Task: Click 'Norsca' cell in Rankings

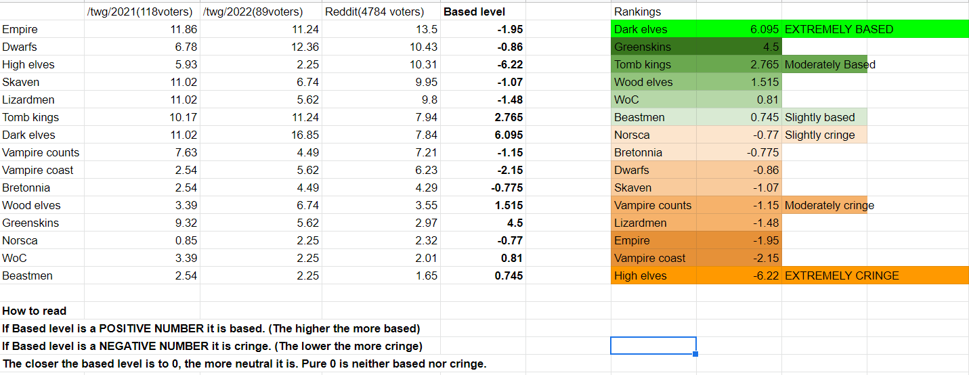Action: 653,135
